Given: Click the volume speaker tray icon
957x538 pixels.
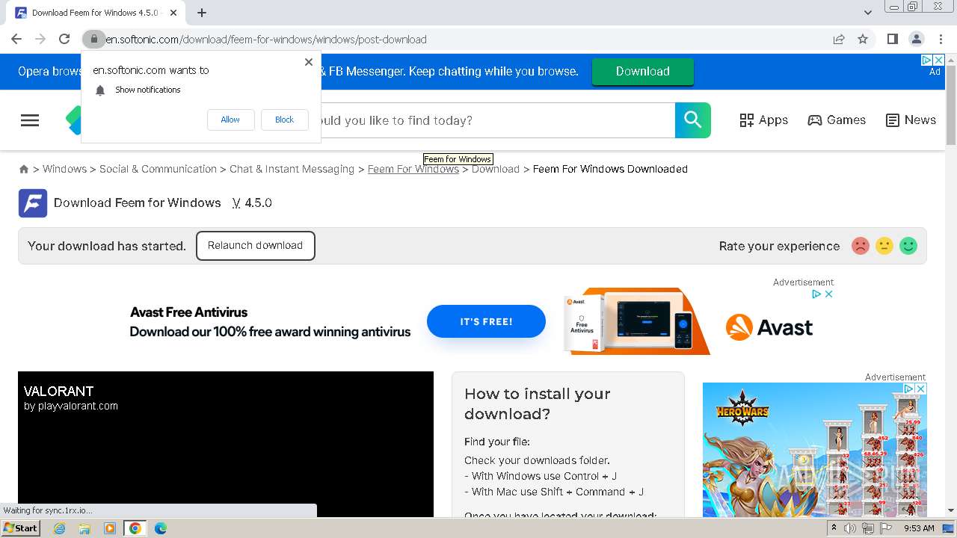Looking at the screenshot, I should click(x=851, y=528).
